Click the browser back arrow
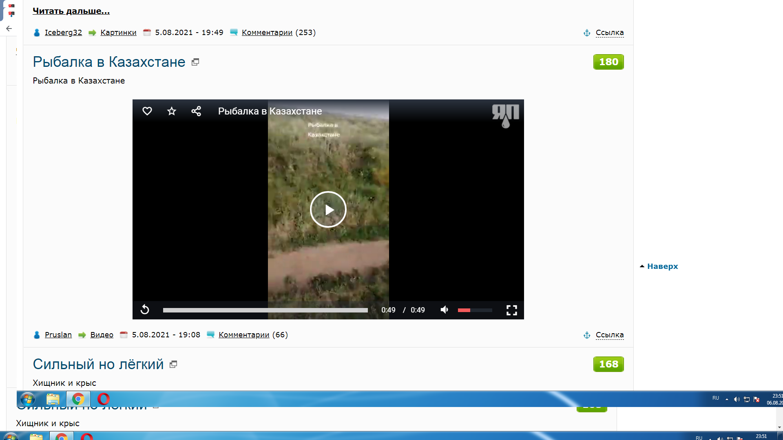The width and height of the screenshot is (783, 440). coord(9,29)
